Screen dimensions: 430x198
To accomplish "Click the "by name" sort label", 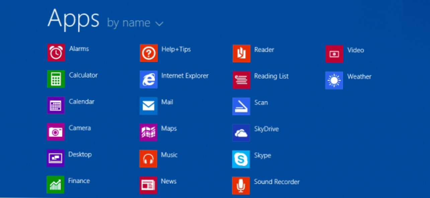I will pyautogui.click(x=128, y=23).
